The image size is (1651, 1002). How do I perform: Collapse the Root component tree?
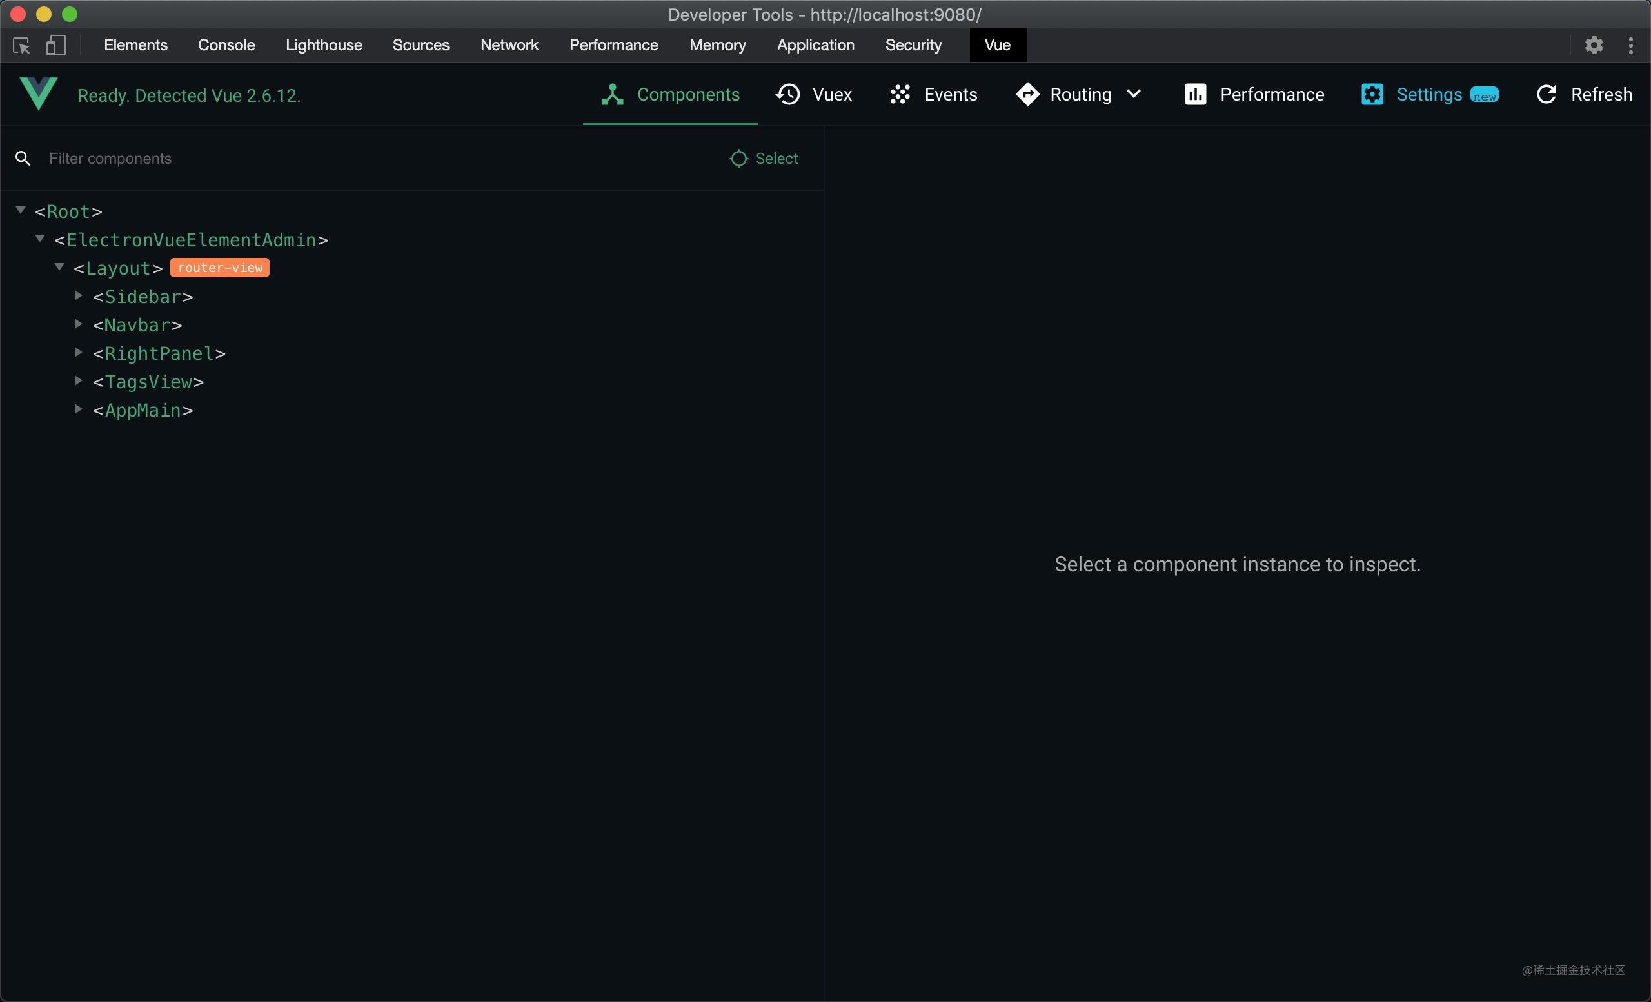pyautogui.click(x=19, y=209)
